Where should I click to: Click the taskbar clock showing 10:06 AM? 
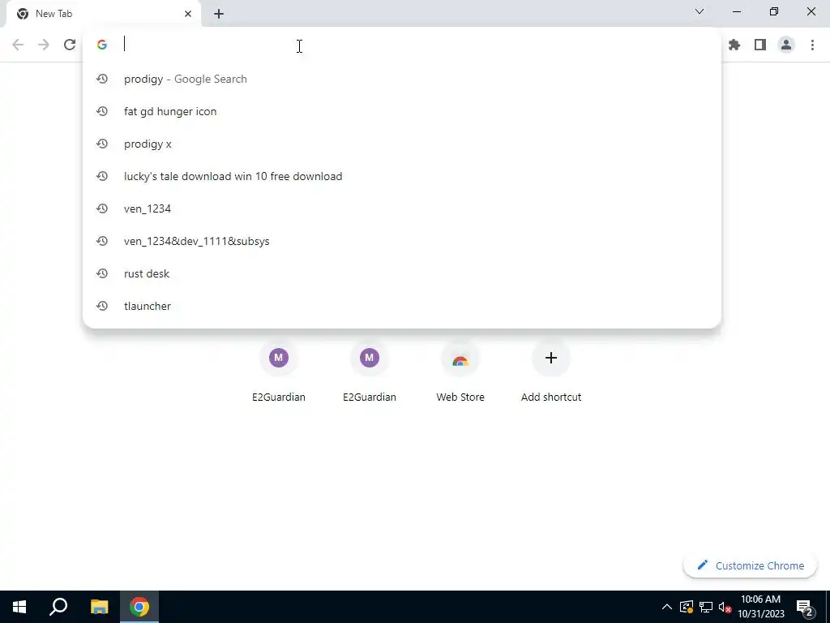tap(760, 607)
